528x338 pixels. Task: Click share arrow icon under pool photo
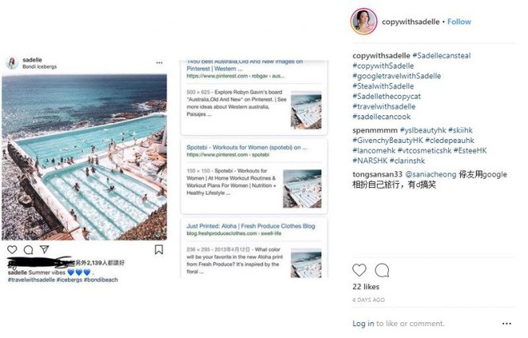click(45, 249)
